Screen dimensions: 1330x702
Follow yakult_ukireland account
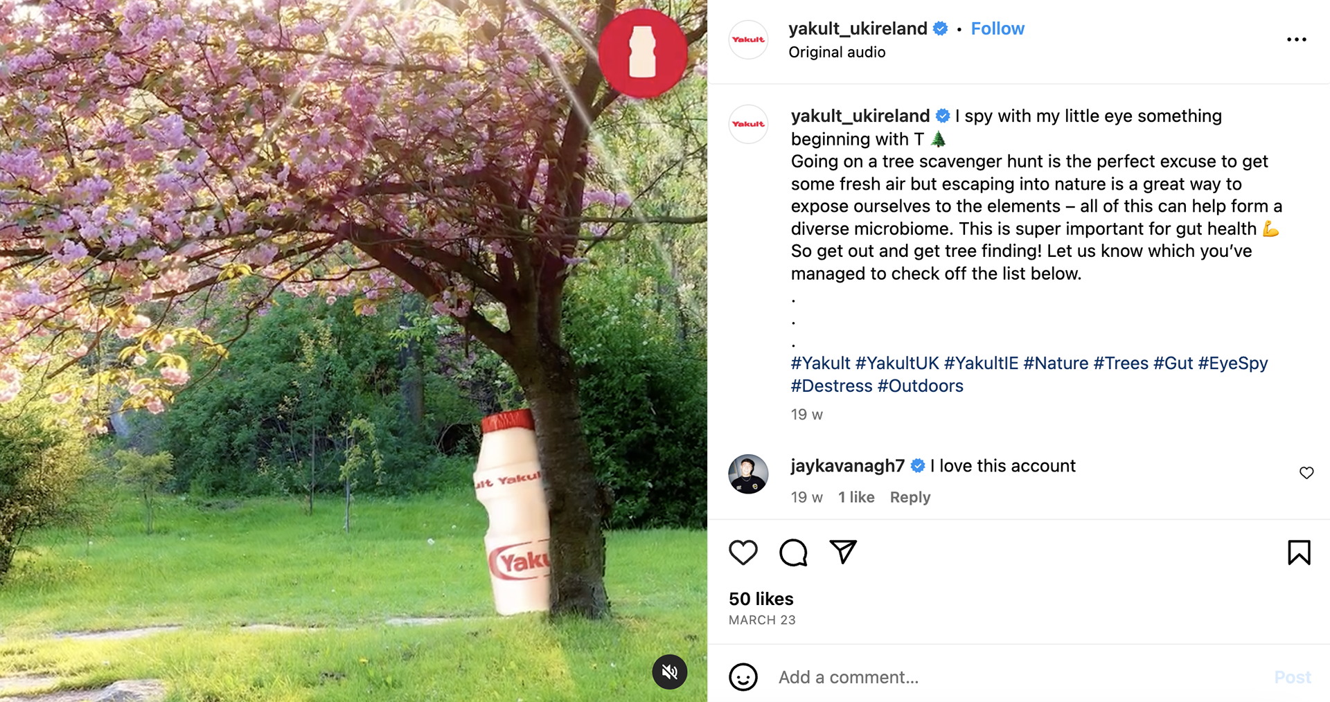pos(997,28)
